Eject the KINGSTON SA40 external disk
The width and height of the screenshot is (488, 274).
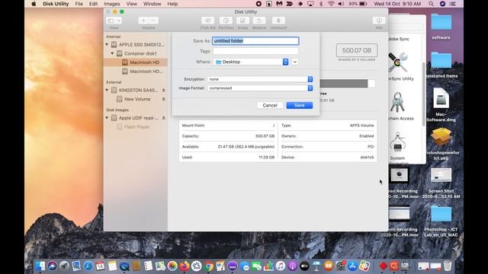click(x=163, y=90)
